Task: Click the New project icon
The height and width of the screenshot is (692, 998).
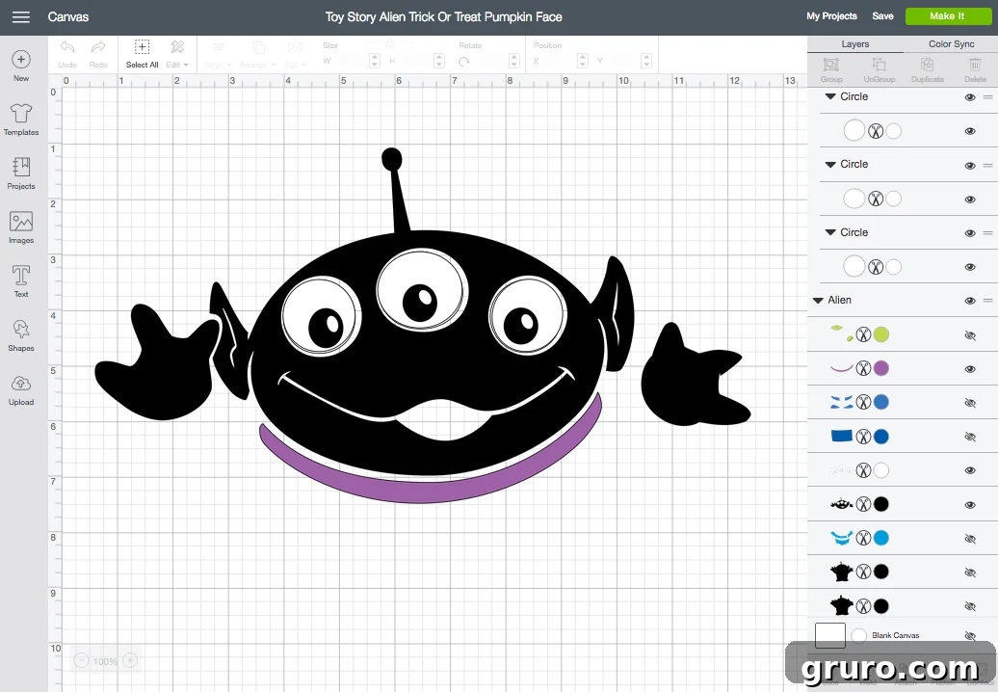Action: tap(21, 60)
